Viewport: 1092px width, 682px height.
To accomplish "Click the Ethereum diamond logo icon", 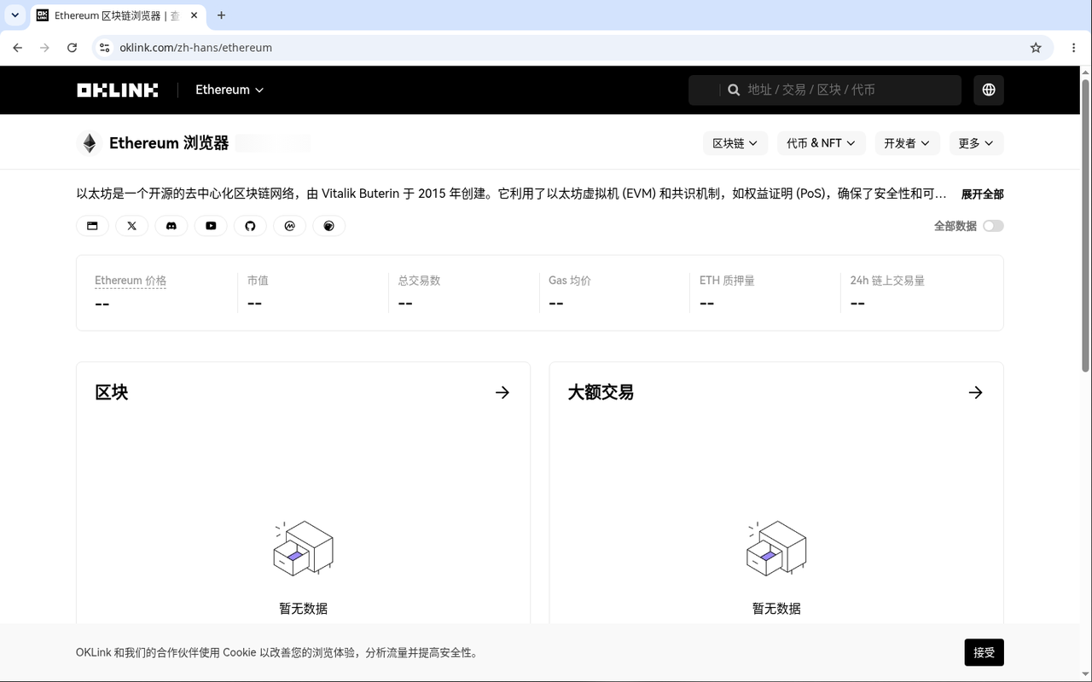I will click(89, 143).
